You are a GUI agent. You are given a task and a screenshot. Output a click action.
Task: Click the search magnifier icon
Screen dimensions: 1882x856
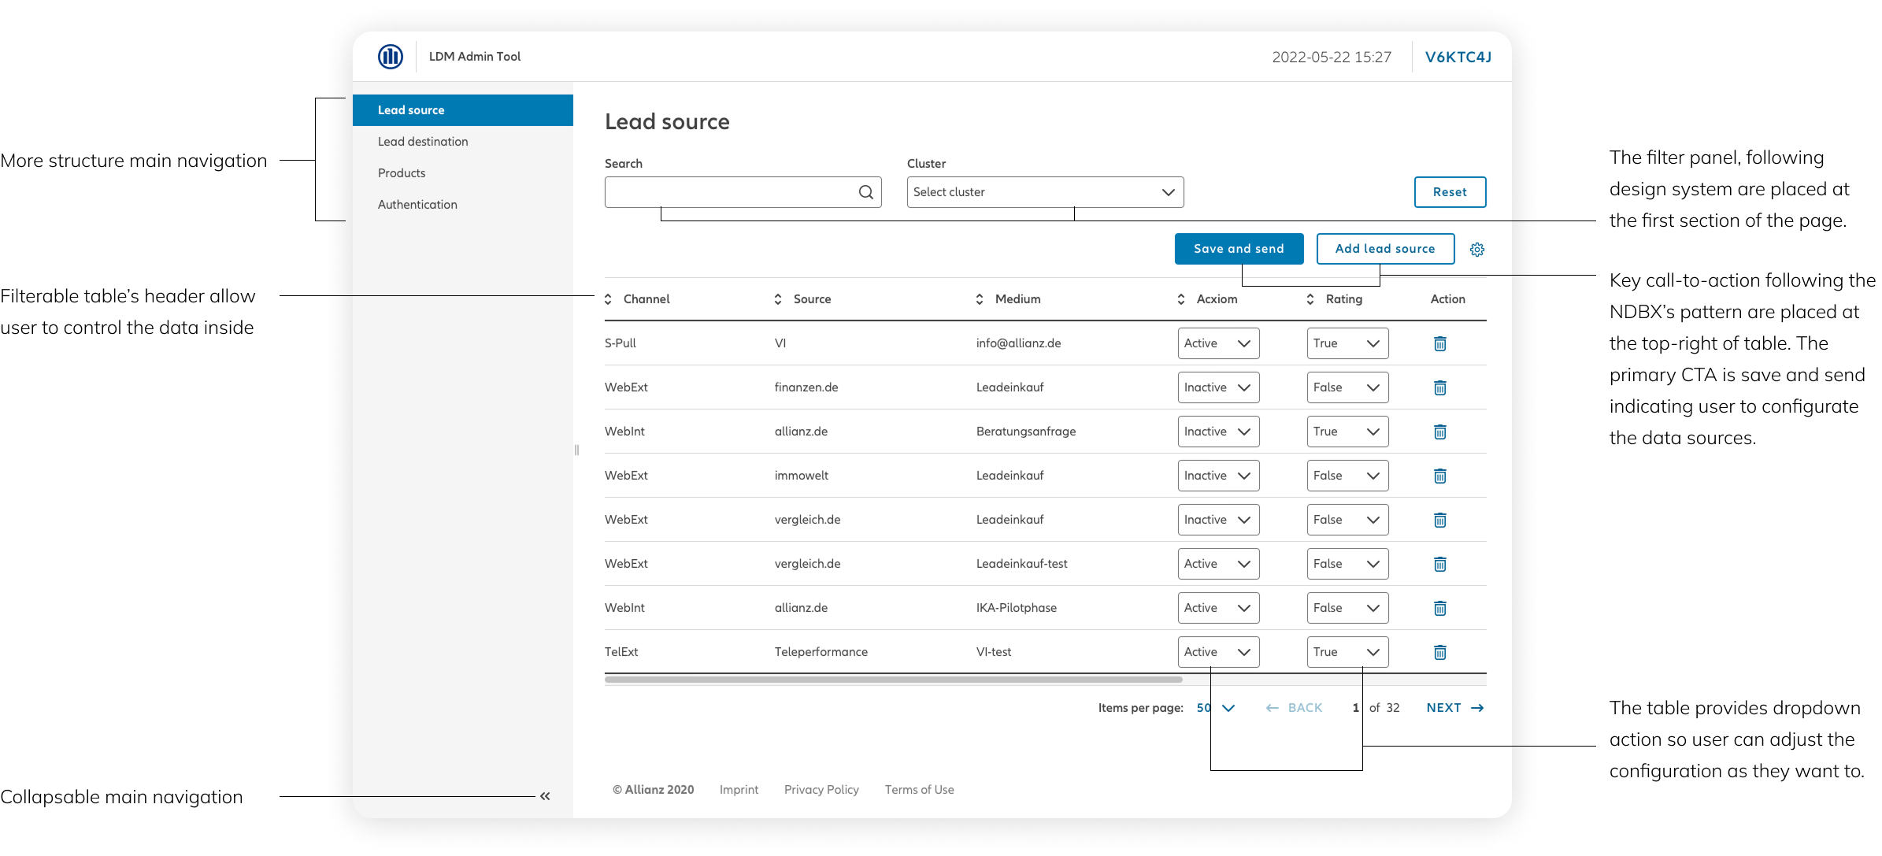(x=865, y=192)
